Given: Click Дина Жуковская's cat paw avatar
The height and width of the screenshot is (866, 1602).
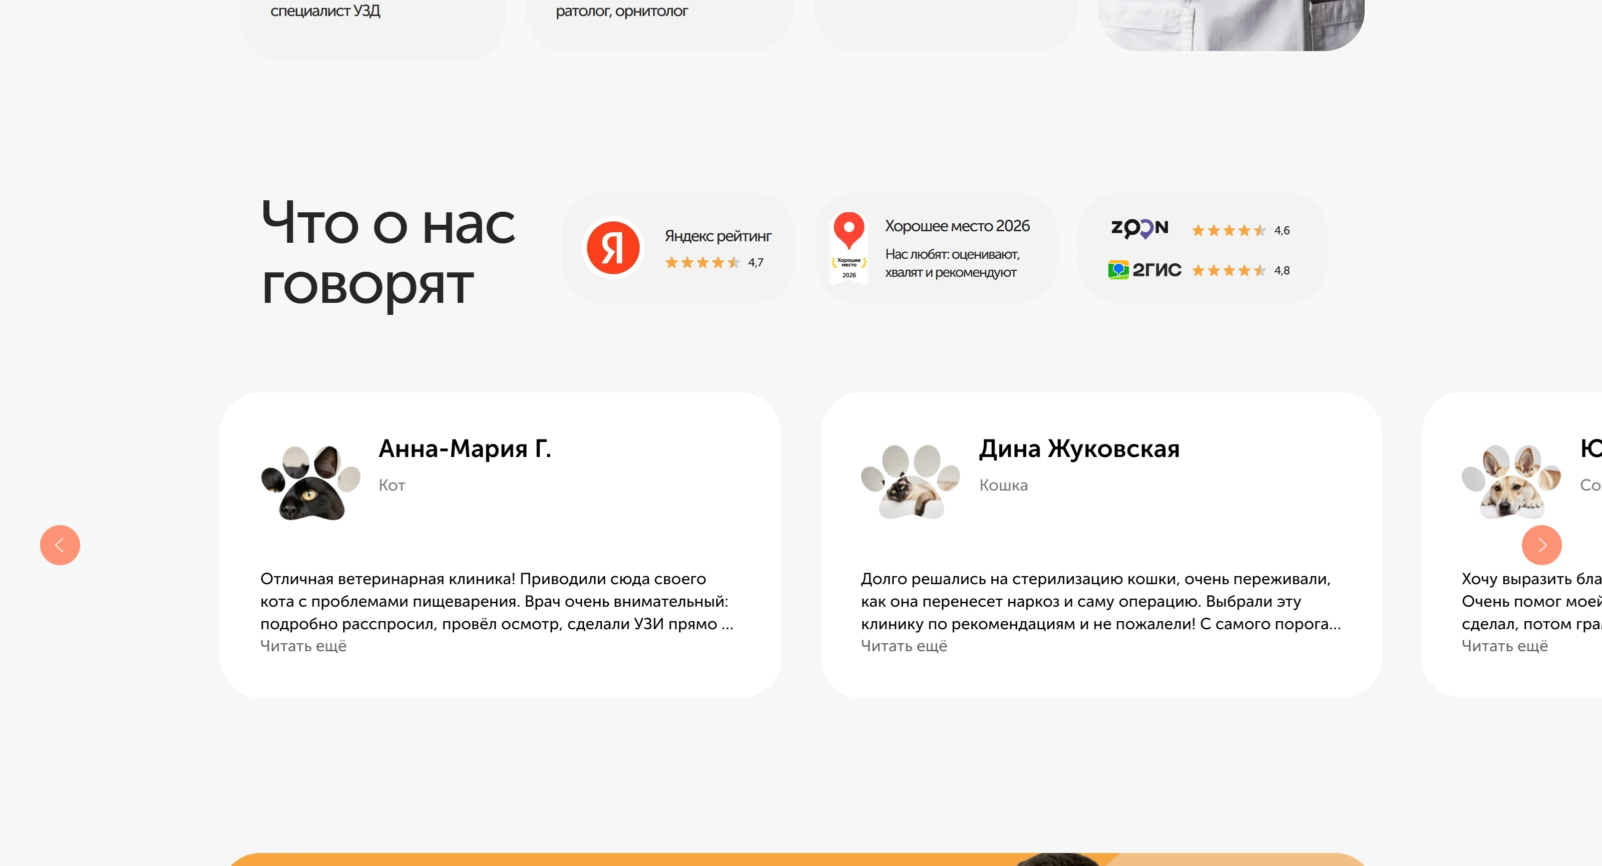Looking at the screenshot, I should [x=911, y=481].
